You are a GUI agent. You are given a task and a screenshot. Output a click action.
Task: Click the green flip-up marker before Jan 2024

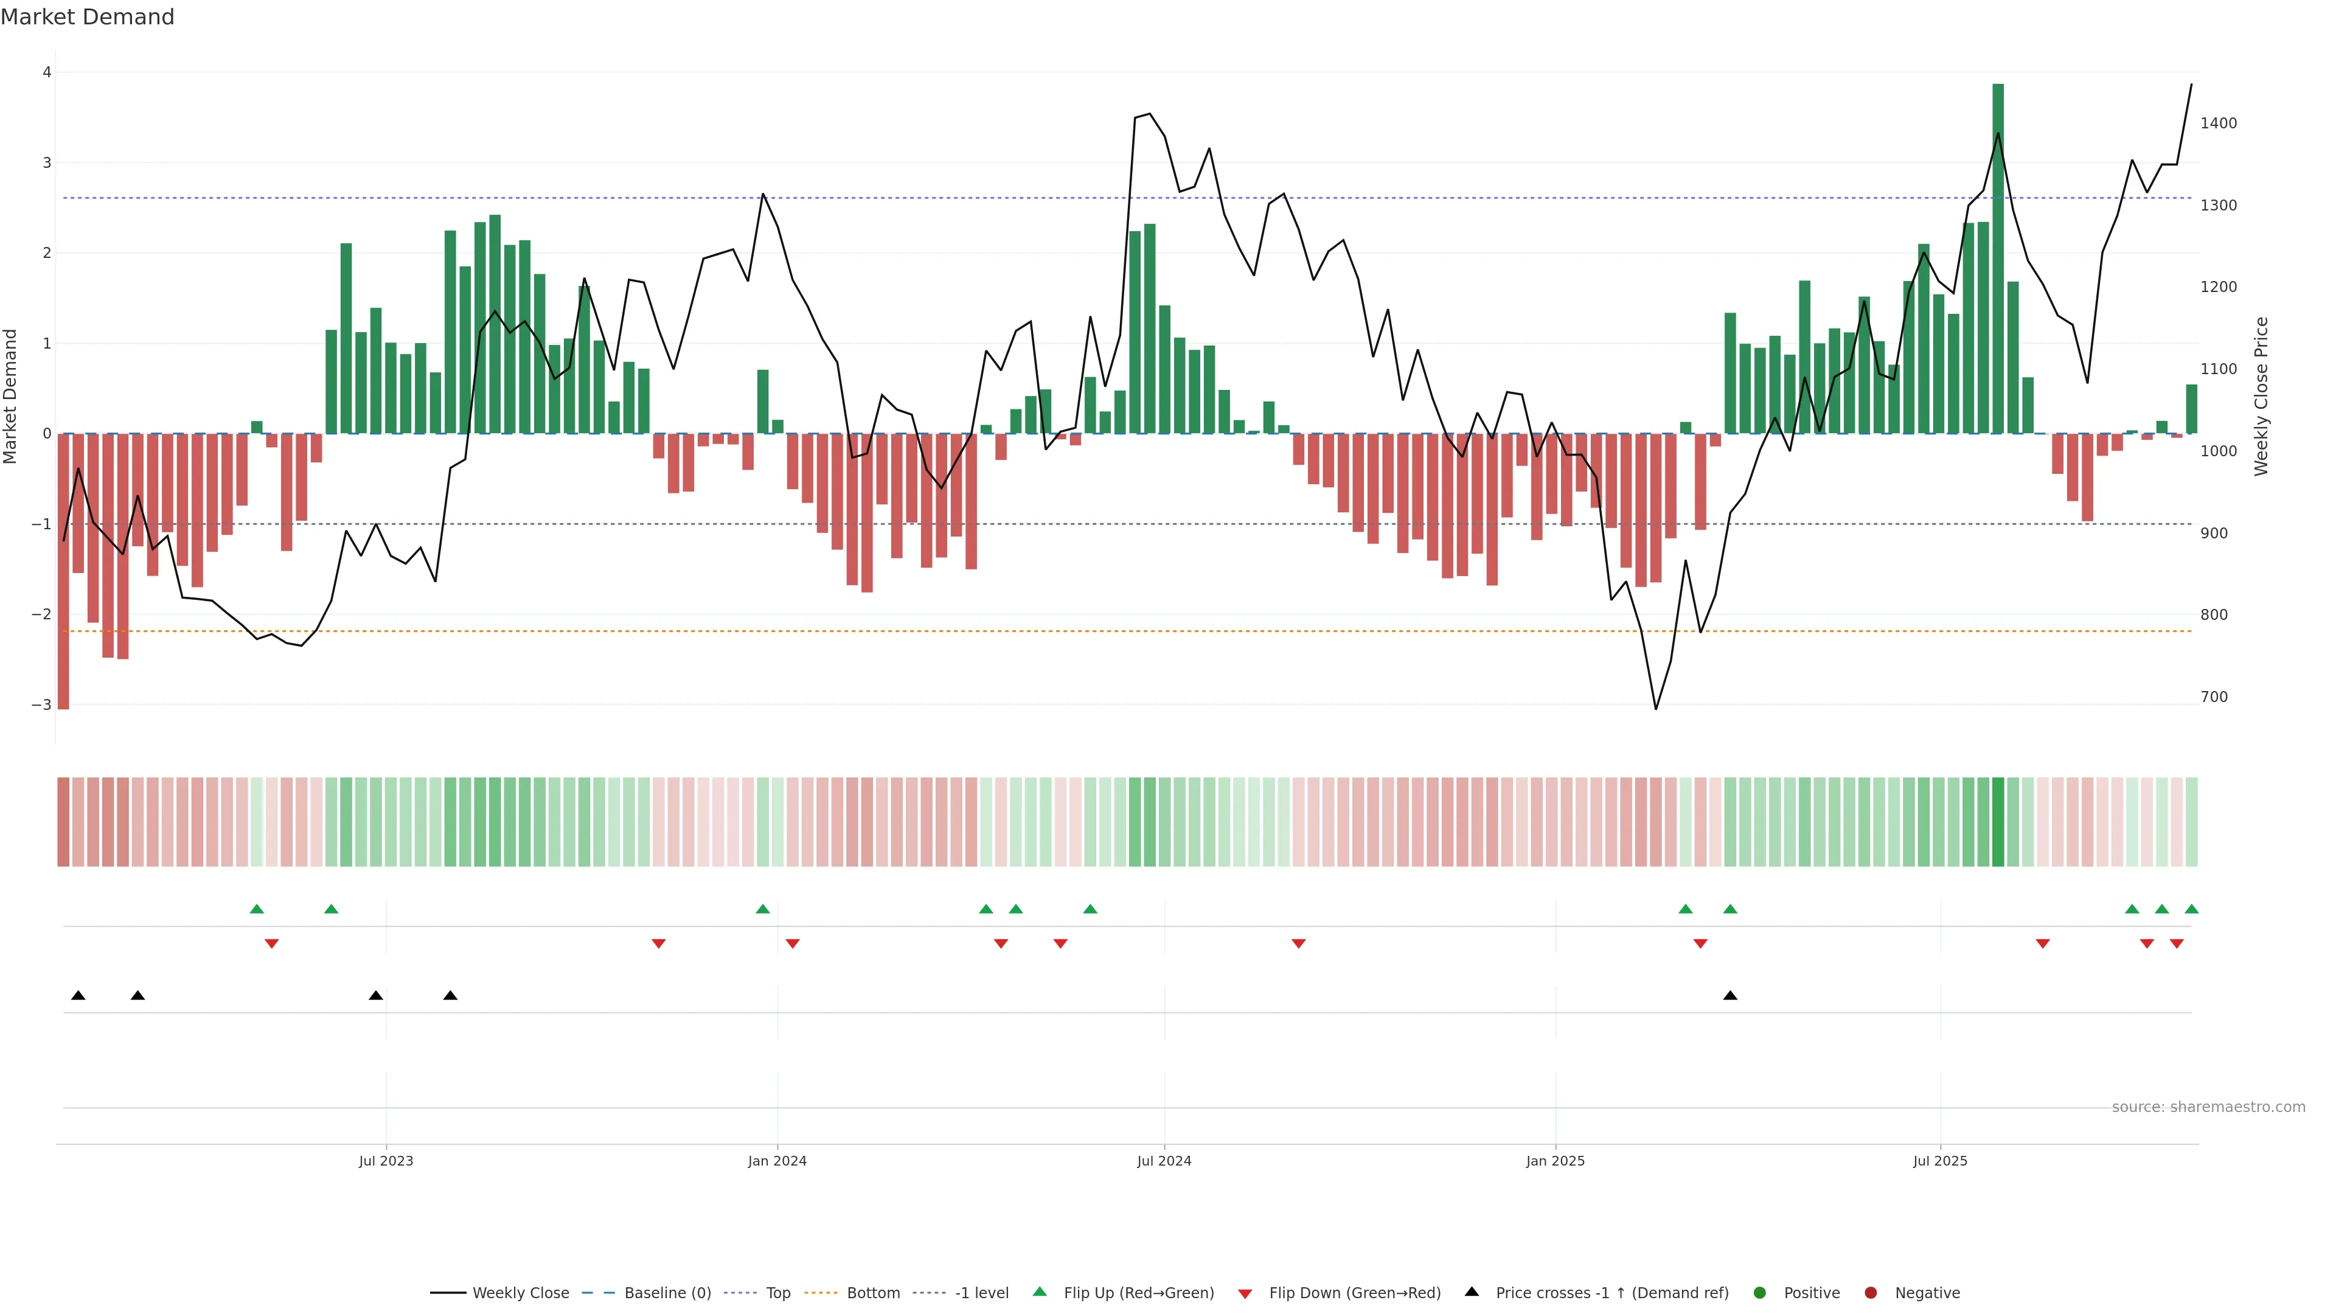[x=763, y=909]
